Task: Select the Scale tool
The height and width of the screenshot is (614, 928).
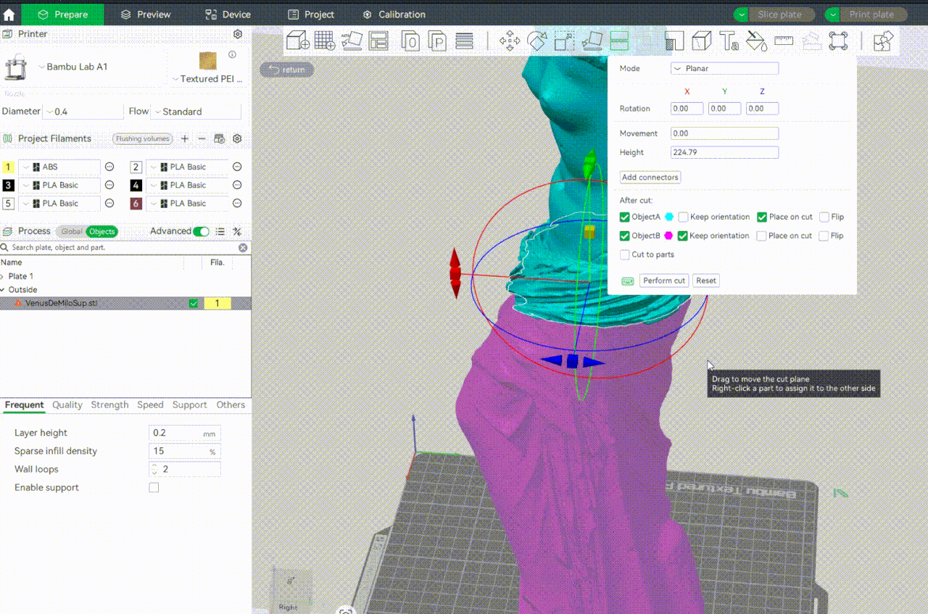Action: [564, 41]
